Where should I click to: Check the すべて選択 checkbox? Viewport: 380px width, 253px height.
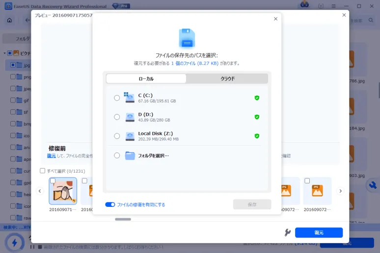point(43,171)
